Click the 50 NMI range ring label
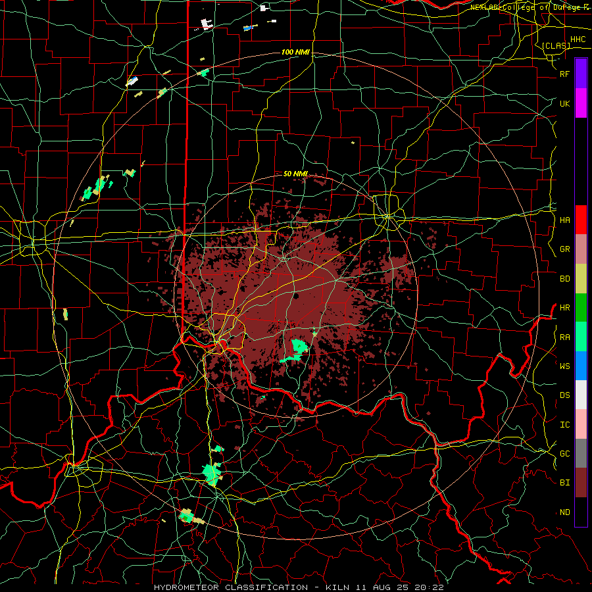Image resolution: width=592 pixels, height=592 pixels. 295,174
